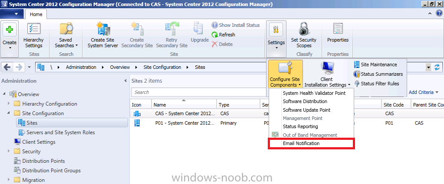Select System Health Validator Point
The height and width of the screenshot is (184, 444).
pyautogui.click(x=311, y=93)
